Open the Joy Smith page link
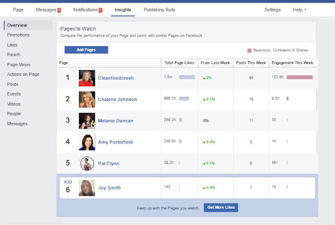The height and width of the screenshot is (225, 335). click(109, 188)
